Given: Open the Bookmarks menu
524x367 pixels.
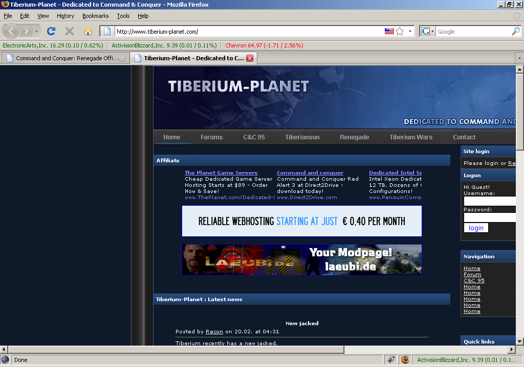Looking at the screenshot, I should click(96, 16).
